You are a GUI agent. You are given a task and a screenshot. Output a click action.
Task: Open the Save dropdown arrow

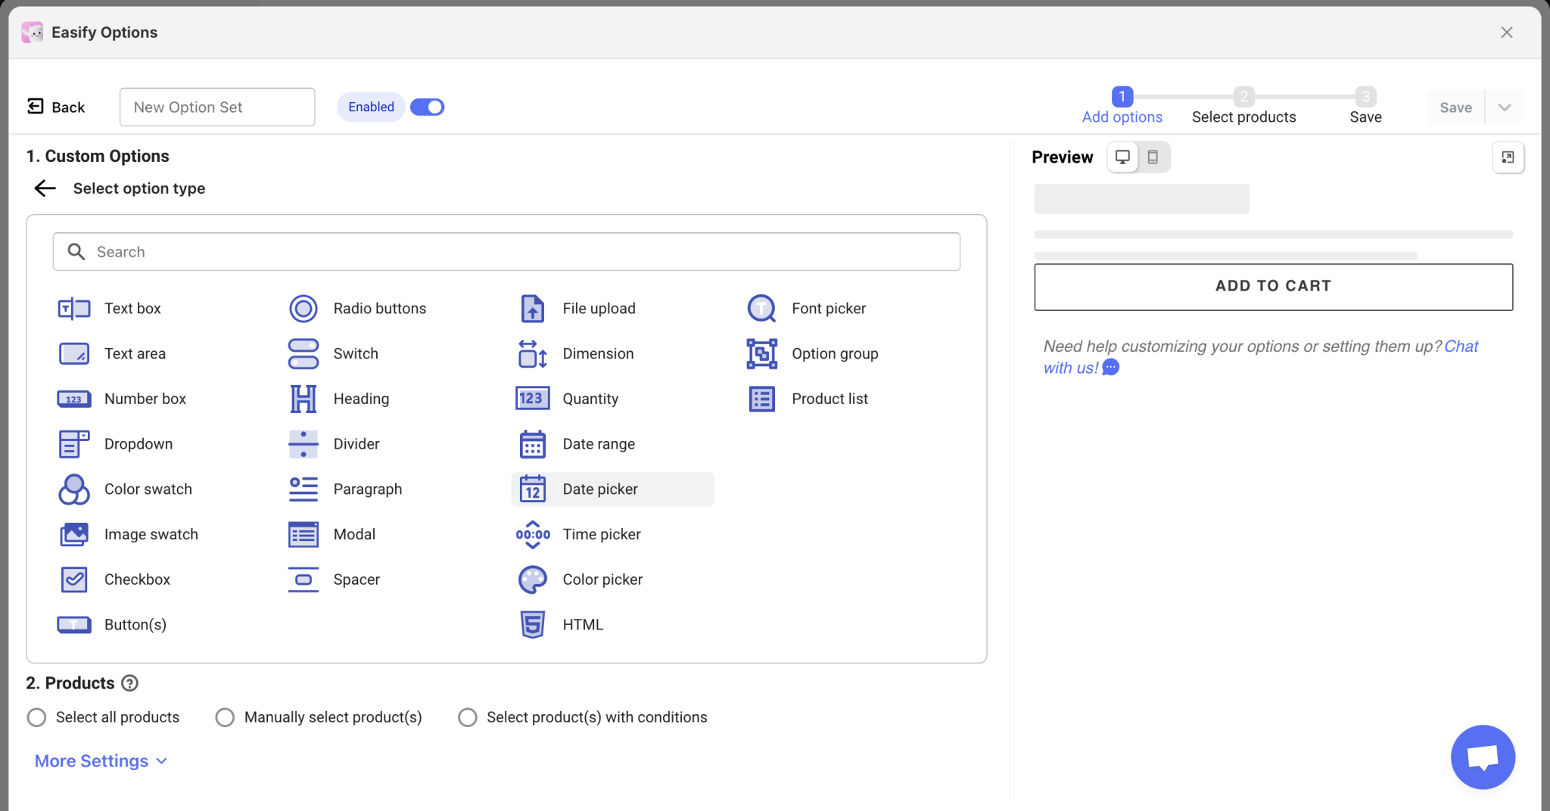pyautogui.click(x=1505, y=107)
